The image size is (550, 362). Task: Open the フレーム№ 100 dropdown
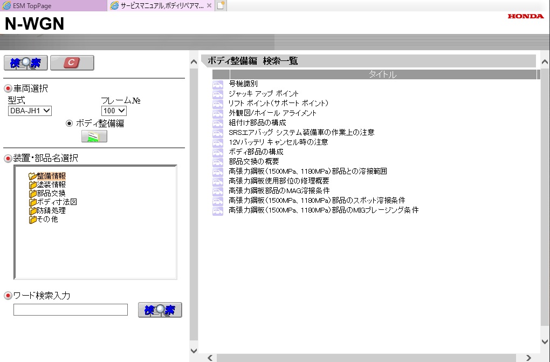pyautogui.click(x=114, y=111)
